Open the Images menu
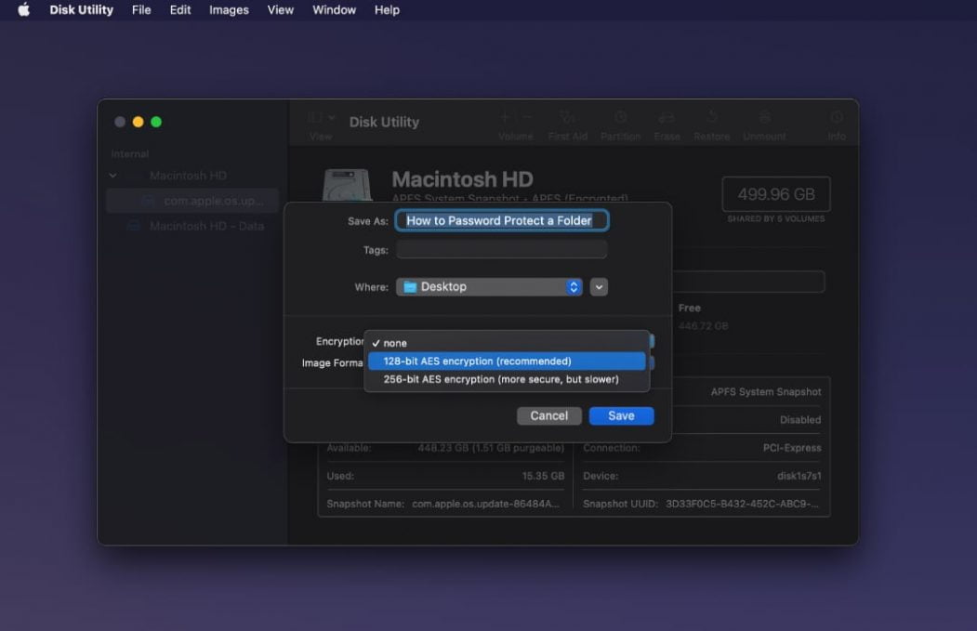Screen dimensions: 977x631 (228, 10)
